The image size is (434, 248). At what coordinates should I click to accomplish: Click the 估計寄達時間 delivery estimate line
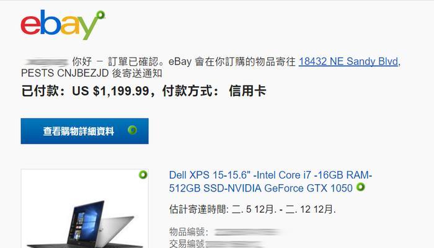tap(252, 210)
